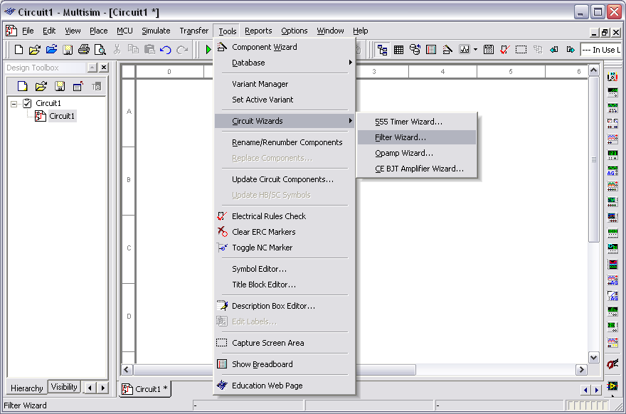Screen dimensions: 626x414
Task: Run Electrical Rules Check from the toolbar
Action: coord(505,50)
